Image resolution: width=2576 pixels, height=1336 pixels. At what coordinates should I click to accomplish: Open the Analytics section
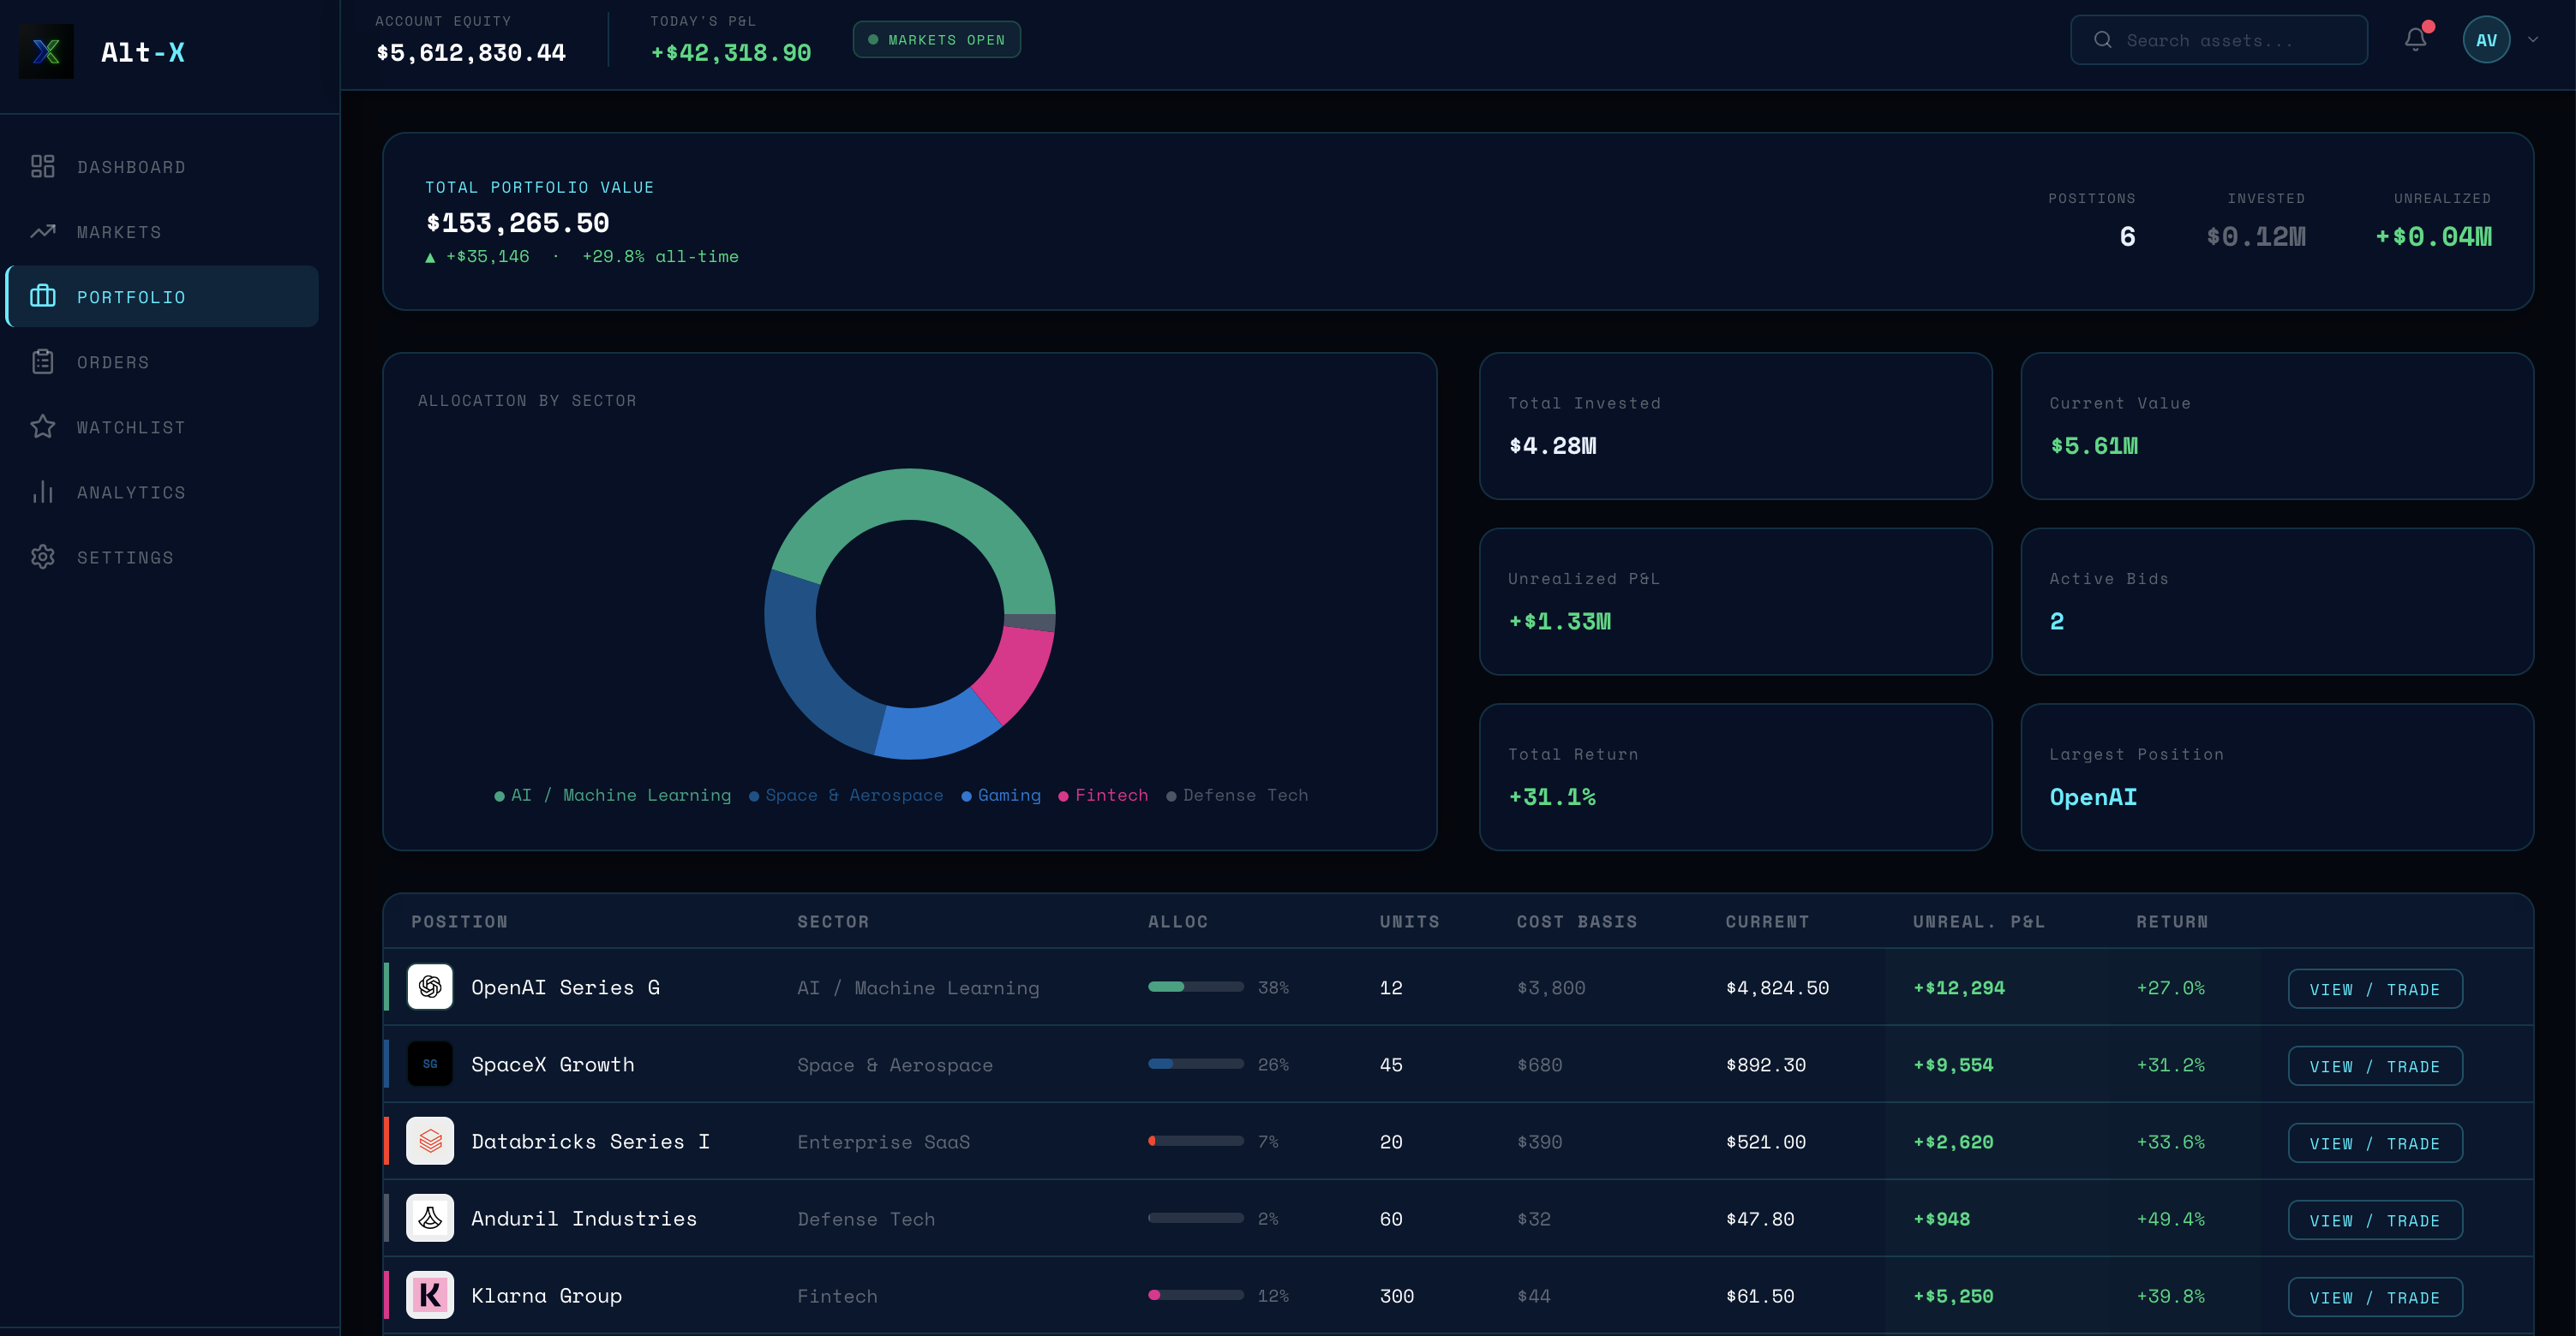162,492
